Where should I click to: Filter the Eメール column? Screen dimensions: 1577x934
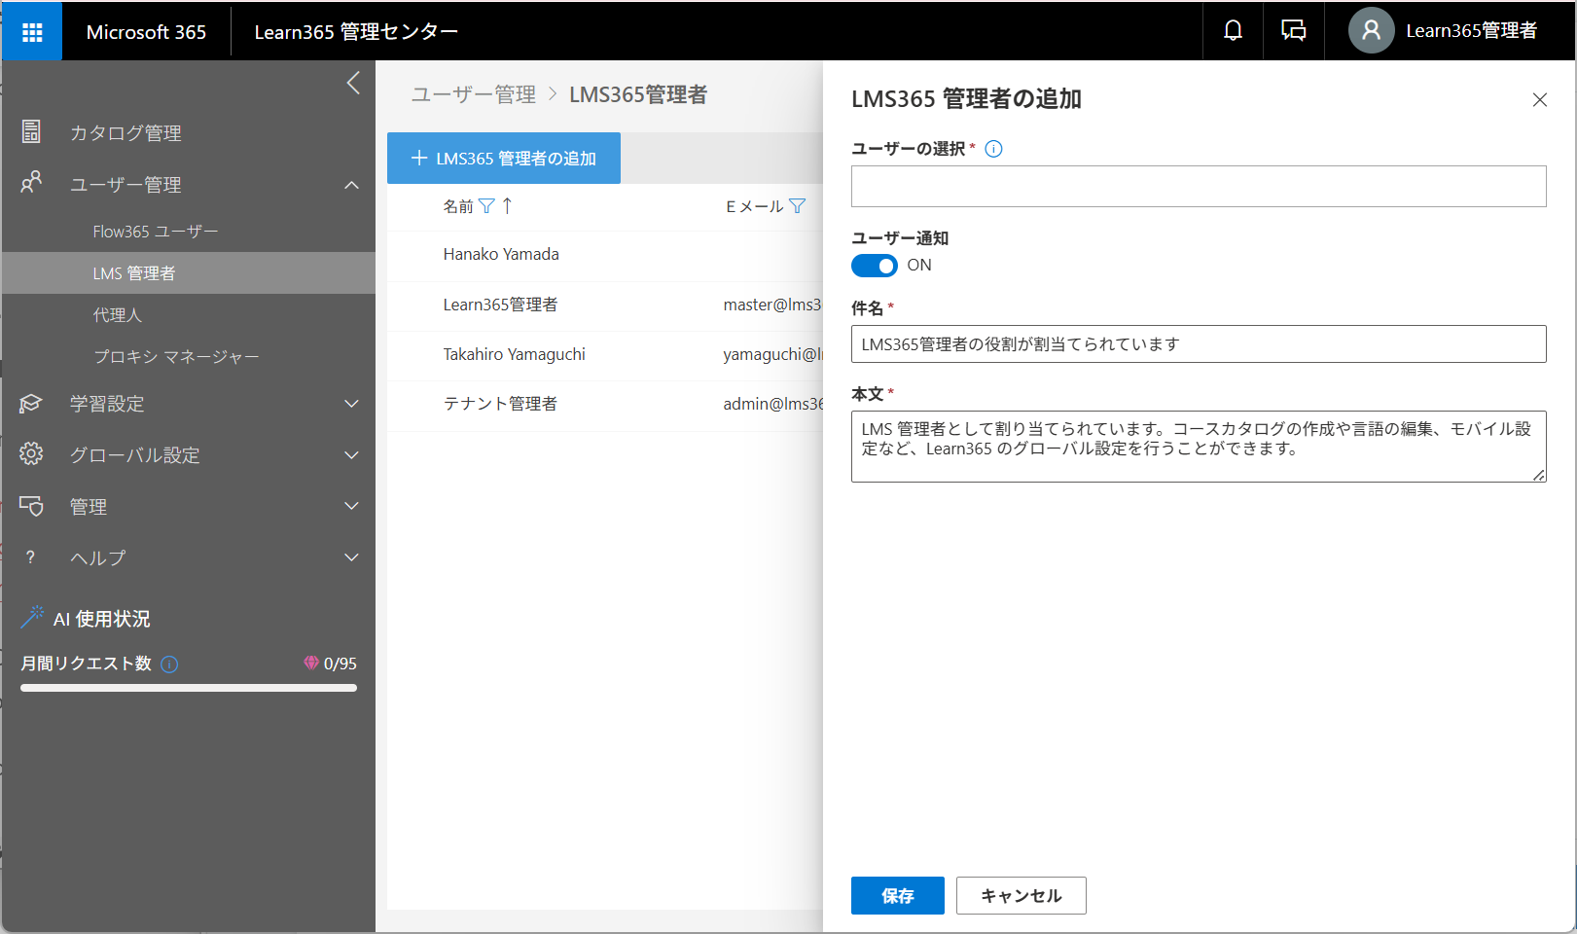(798, 206)
